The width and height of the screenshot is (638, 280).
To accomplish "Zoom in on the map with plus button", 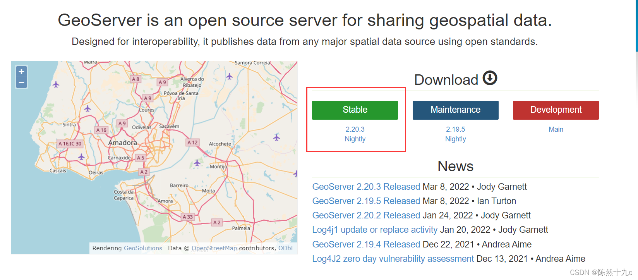I will 21,71.
